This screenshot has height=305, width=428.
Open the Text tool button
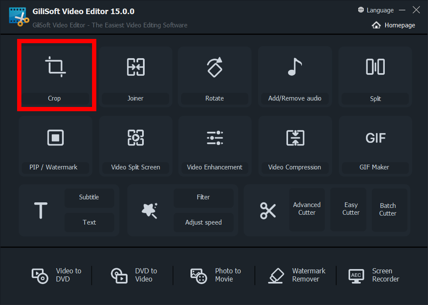(x=89, y=222)
